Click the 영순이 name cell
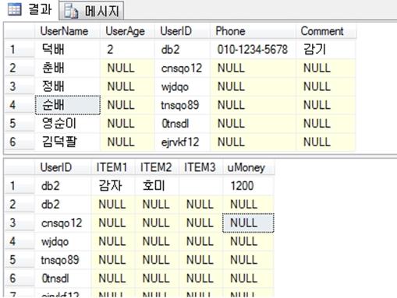 [x=67, y=124]
